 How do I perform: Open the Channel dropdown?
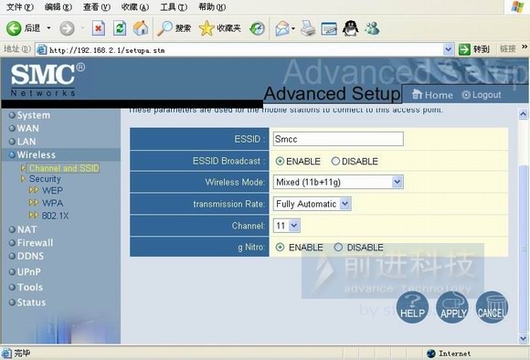(294, 226)
